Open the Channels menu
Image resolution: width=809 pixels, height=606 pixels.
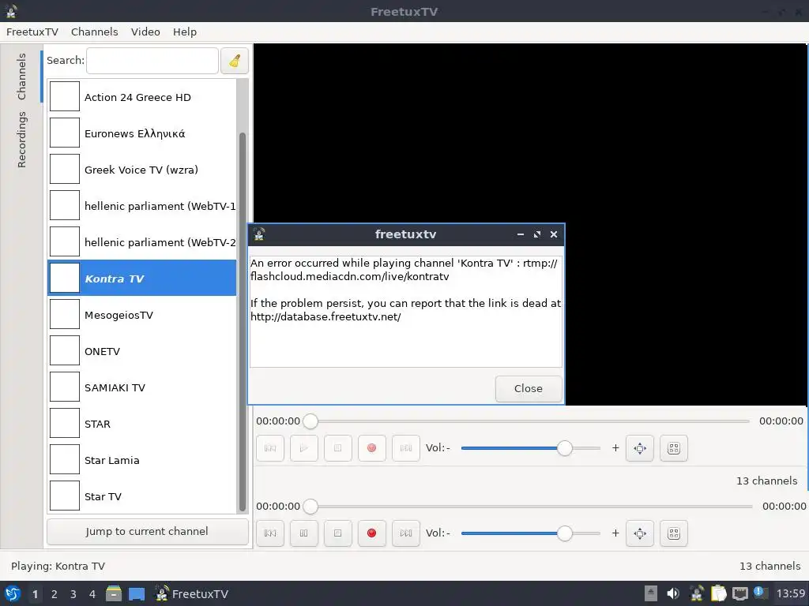tap(95, 32)
